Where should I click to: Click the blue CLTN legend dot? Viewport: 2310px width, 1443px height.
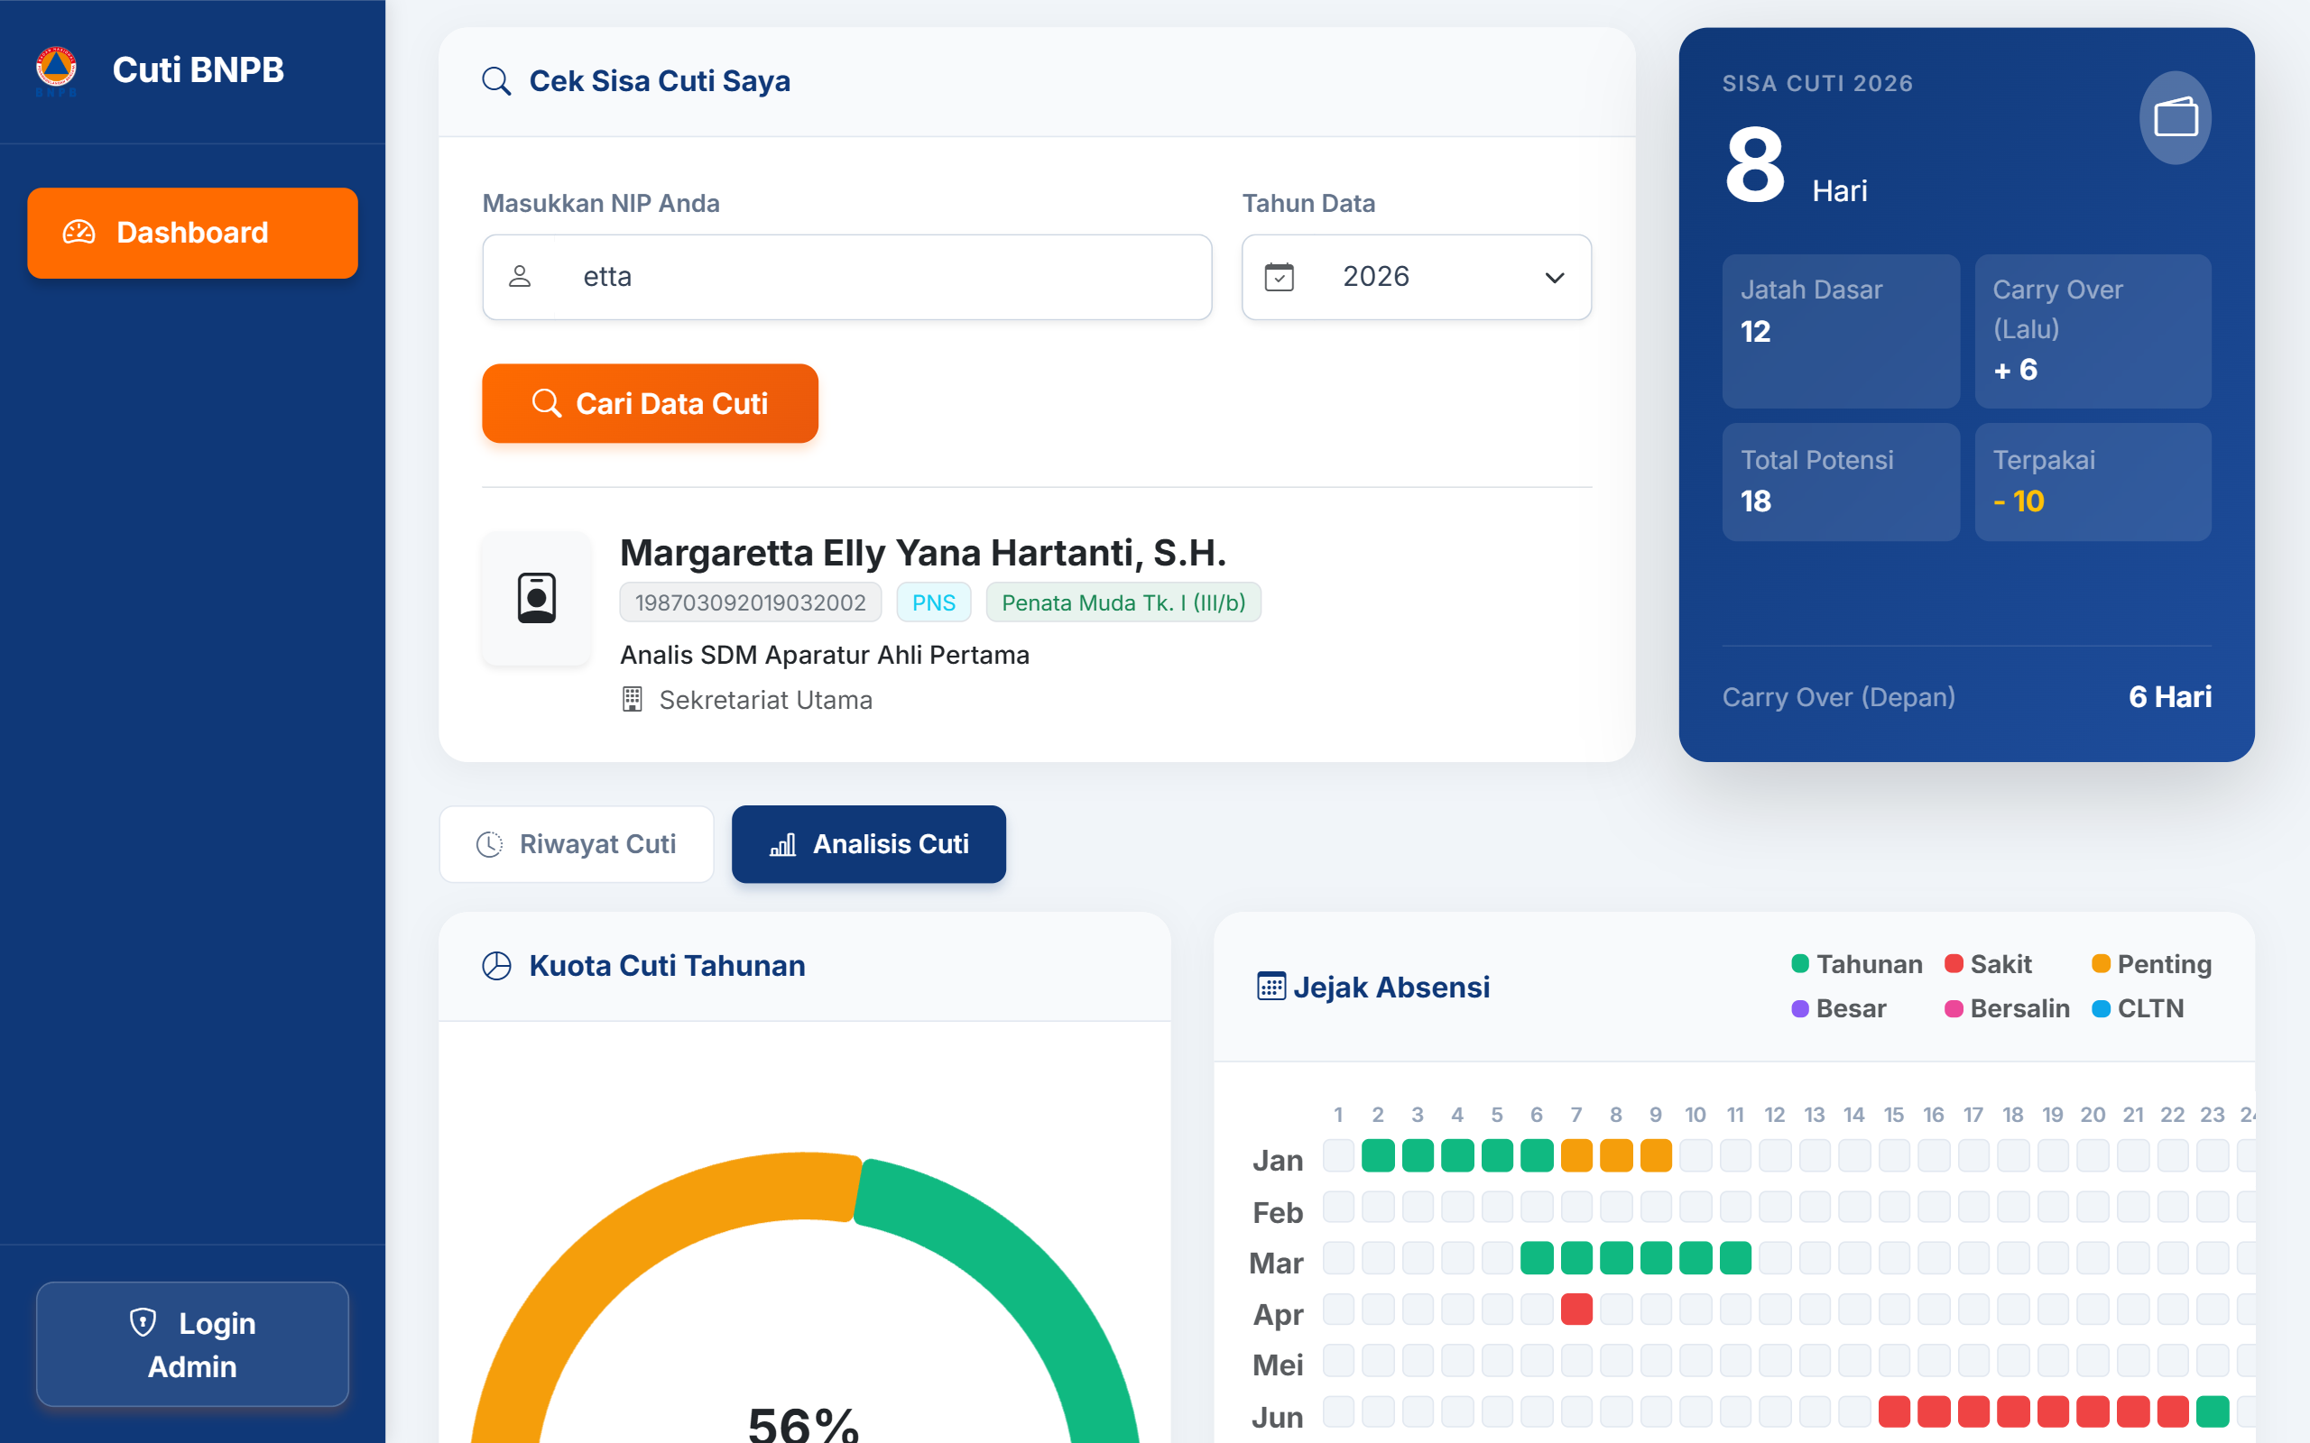(2101, 1009)
